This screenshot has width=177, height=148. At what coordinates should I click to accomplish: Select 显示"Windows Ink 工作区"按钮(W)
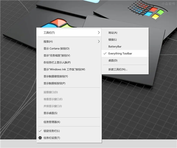[x=69, y=69]
